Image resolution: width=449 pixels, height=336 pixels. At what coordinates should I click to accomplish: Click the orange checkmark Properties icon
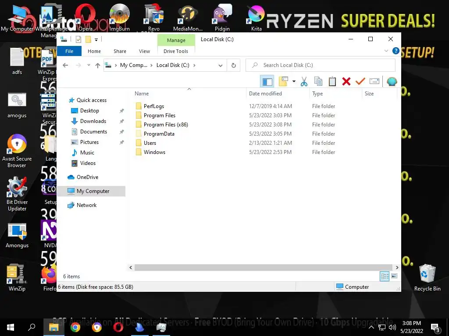tap(360, 81)
